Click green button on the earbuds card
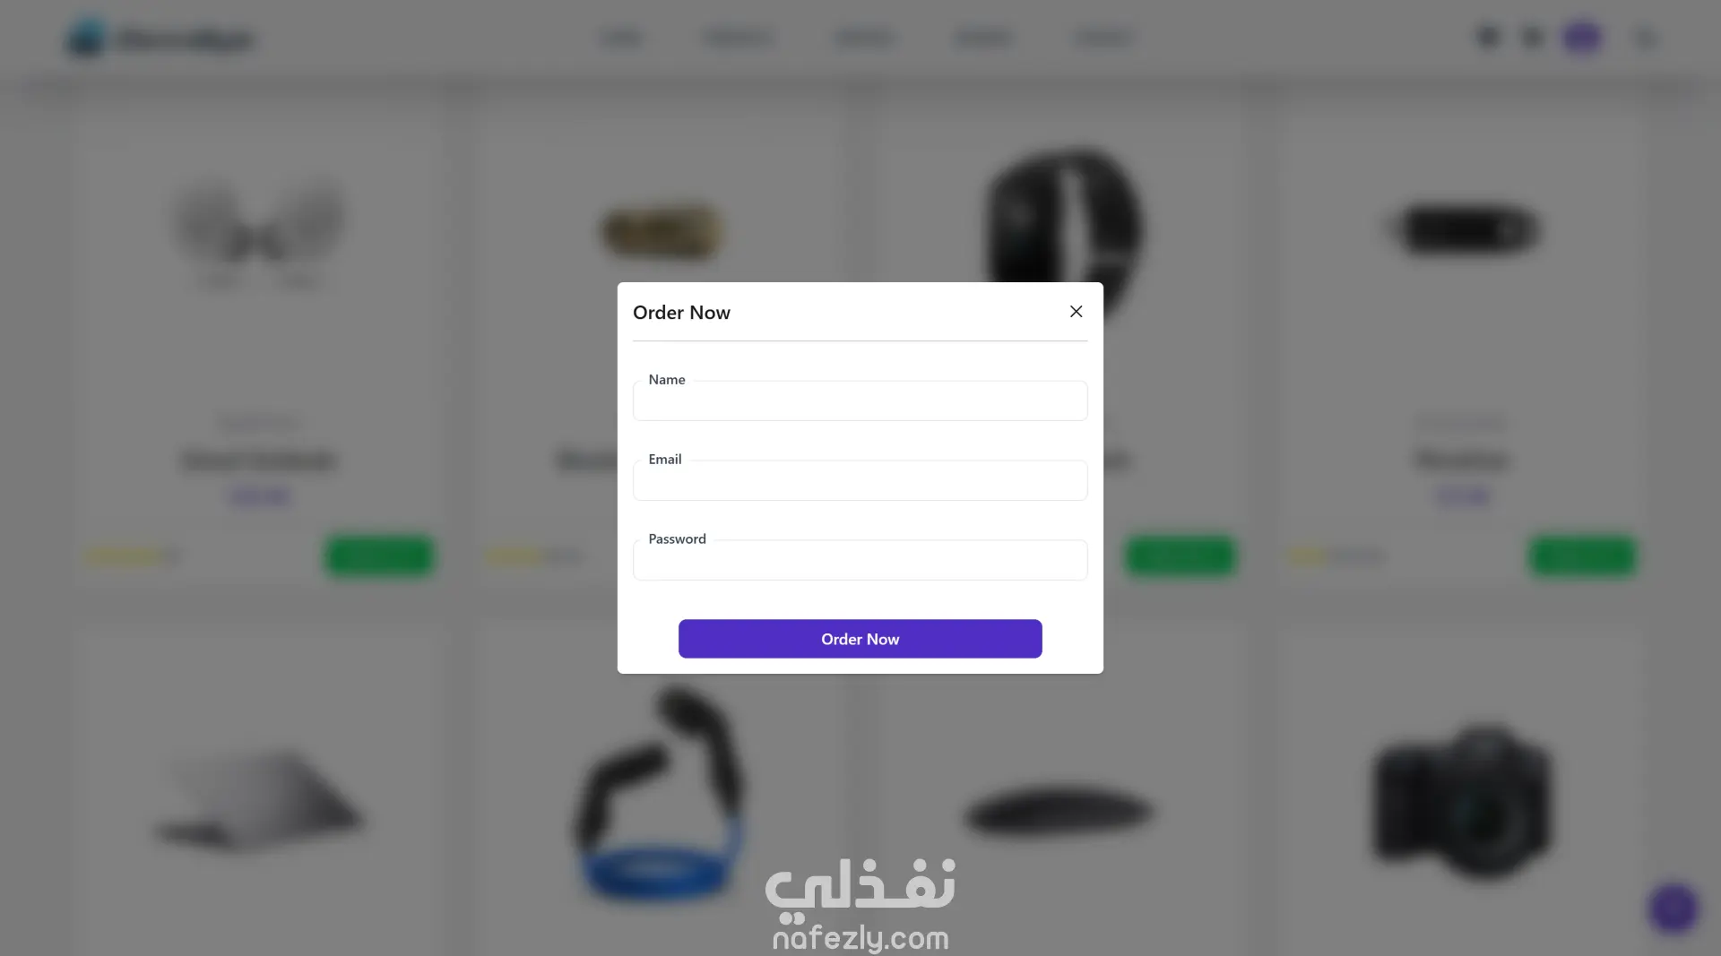Viewport: 1721px width, 956px height. (379, 556)
